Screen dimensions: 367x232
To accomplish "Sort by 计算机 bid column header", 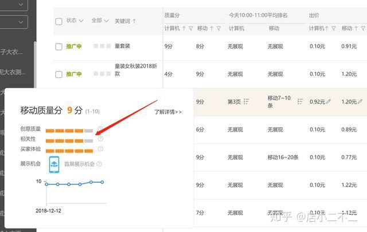I will point(319,29).
